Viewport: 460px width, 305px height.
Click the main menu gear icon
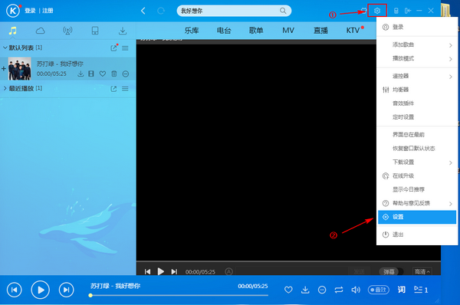click(377, 11)
